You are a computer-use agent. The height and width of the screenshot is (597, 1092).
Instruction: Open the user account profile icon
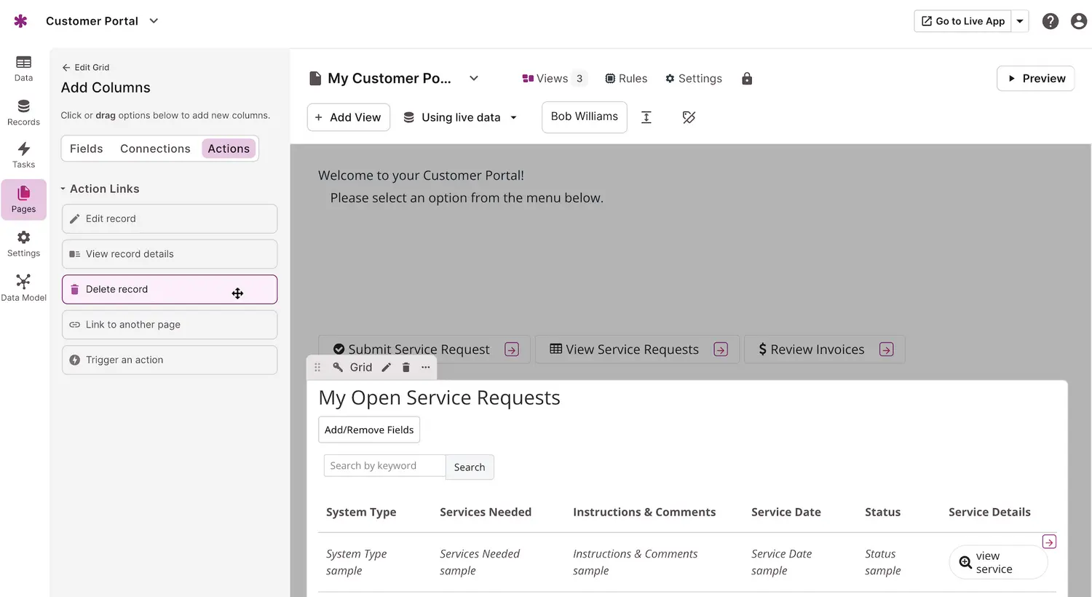(x=1078, y=21)
